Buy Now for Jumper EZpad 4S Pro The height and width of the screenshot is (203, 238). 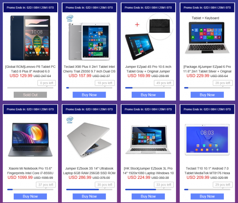148,95
